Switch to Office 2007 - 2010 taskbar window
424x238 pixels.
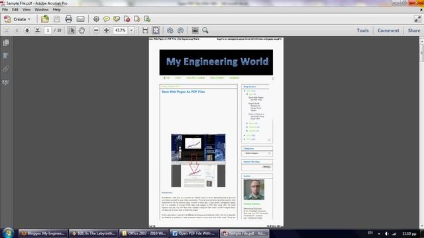tap(144, 233)
